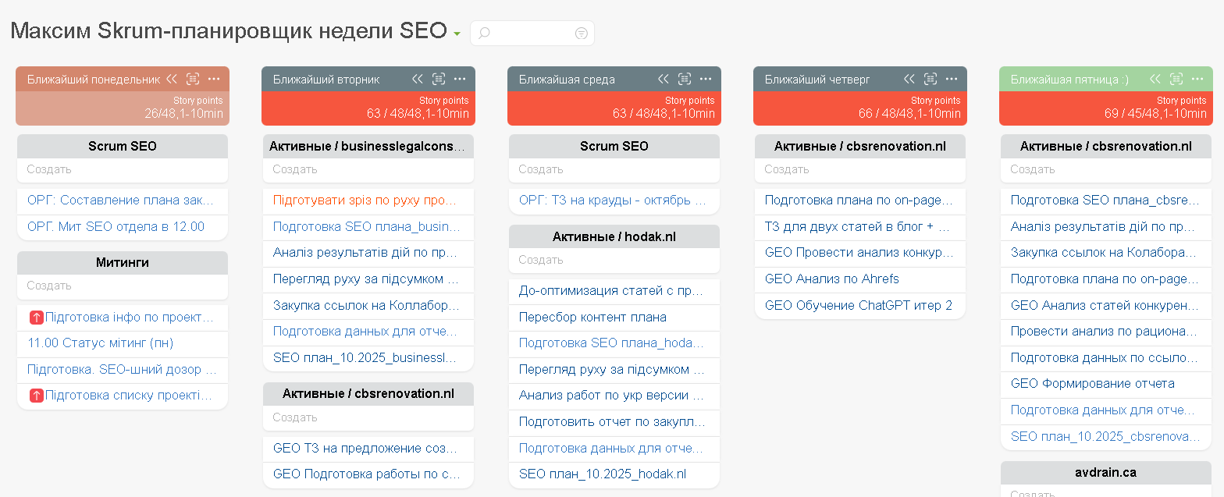Click the filter icon in search box

pos(581,34)
